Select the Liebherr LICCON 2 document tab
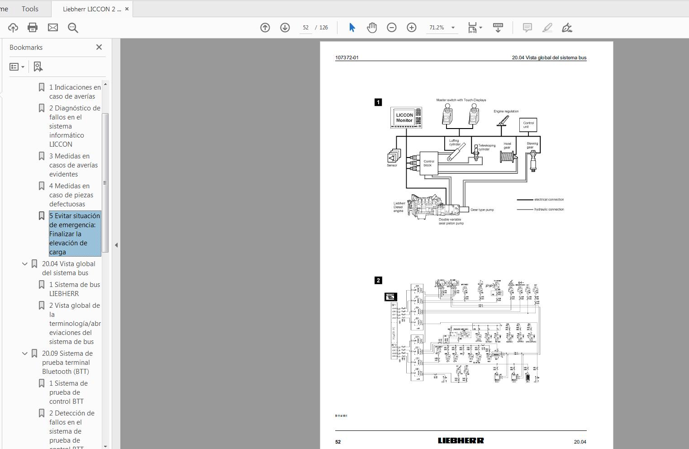Screen dimensions: 689x449 [89, 9]
